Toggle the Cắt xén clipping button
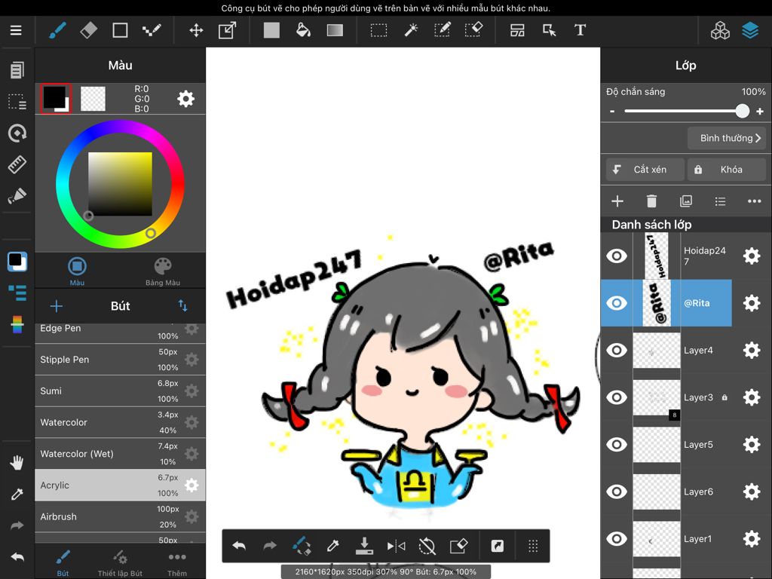 click(x=645, y=170)
